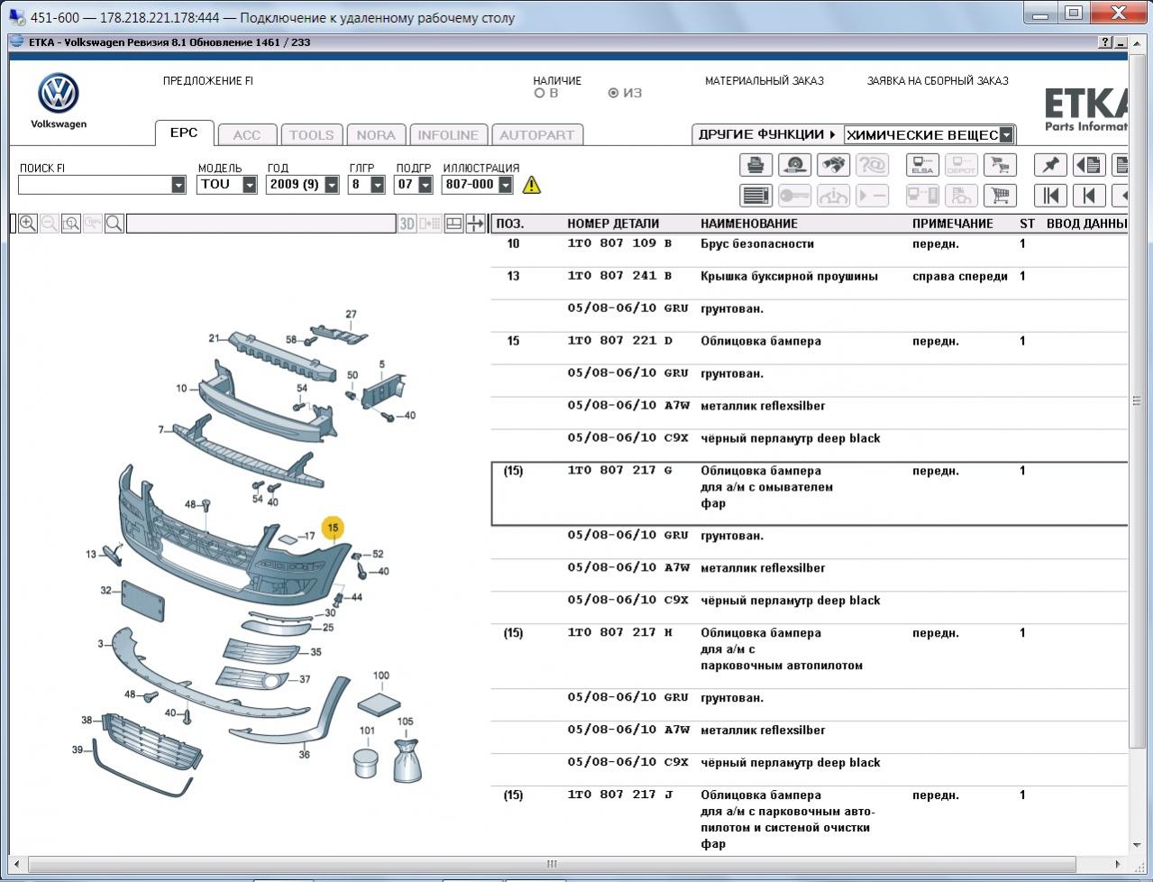Click 'Крышка буксирной проушины' name cell
This screenshot has width=1153, height=882.
[789, 277]
